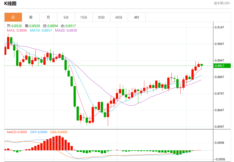Open the 4时 interval tab
Image resolution: width=234 pixels, height=162 pixels.
click(137, 17)
